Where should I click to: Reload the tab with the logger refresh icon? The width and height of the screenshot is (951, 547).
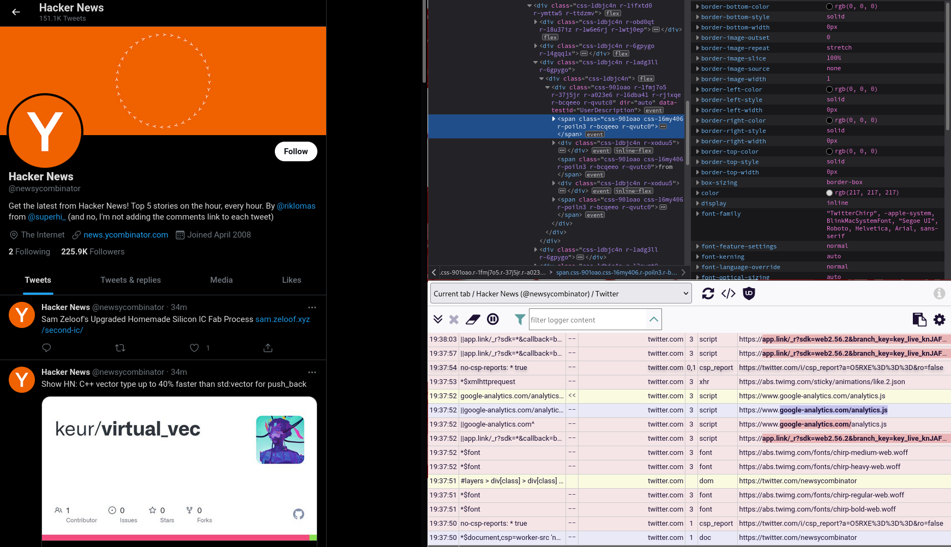(708, 294)
